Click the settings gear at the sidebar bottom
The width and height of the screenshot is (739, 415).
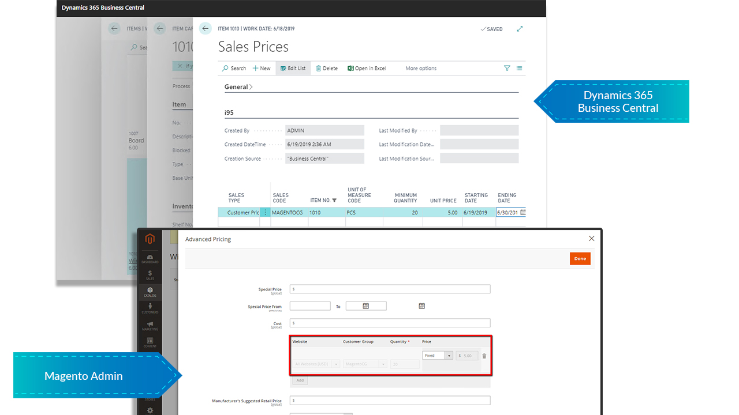pyautogui.click(x=150, y=409)
